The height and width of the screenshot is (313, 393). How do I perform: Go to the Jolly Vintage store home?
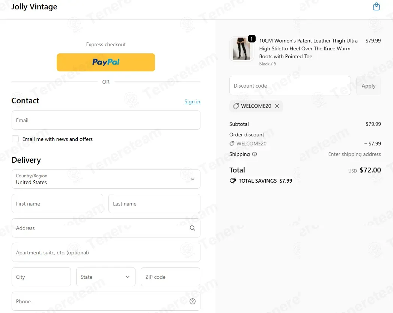pos(34,7)
